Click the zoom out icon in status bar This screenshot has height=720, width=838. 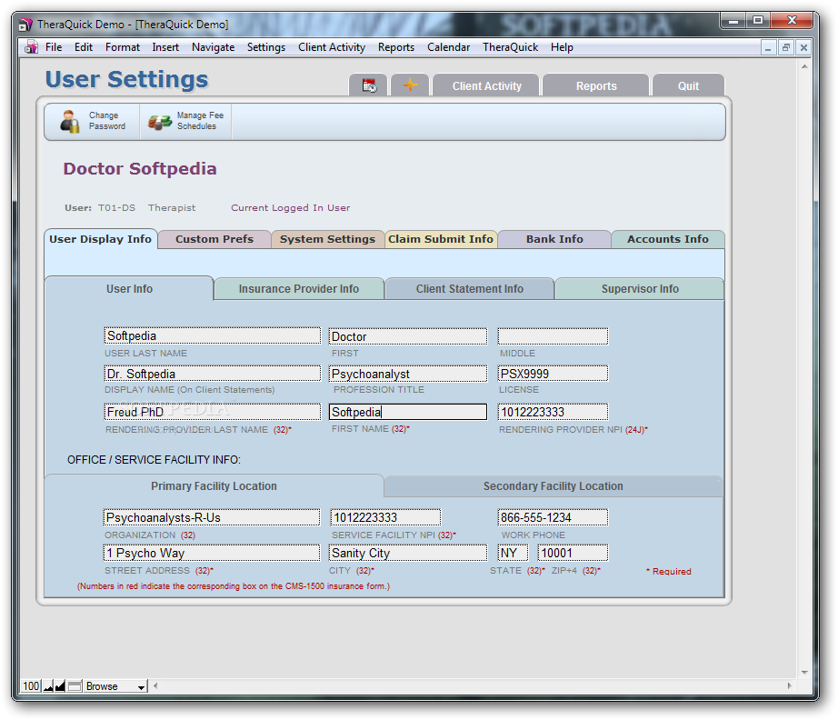48,686
